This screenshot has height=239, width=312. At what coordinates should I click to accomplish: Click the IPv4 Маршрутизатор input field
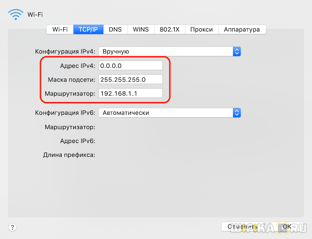click(131, 93)
